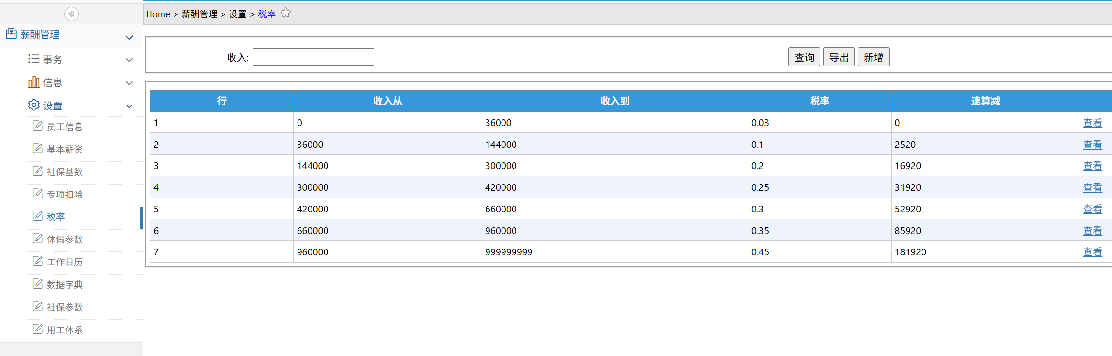
Task: Select the 85920 deduction cell
Action: click(985, 231)
